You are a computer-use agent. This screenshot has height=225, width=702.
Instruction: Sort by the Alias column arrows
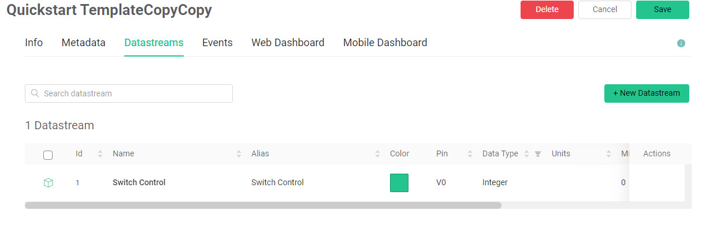[377, 153]
